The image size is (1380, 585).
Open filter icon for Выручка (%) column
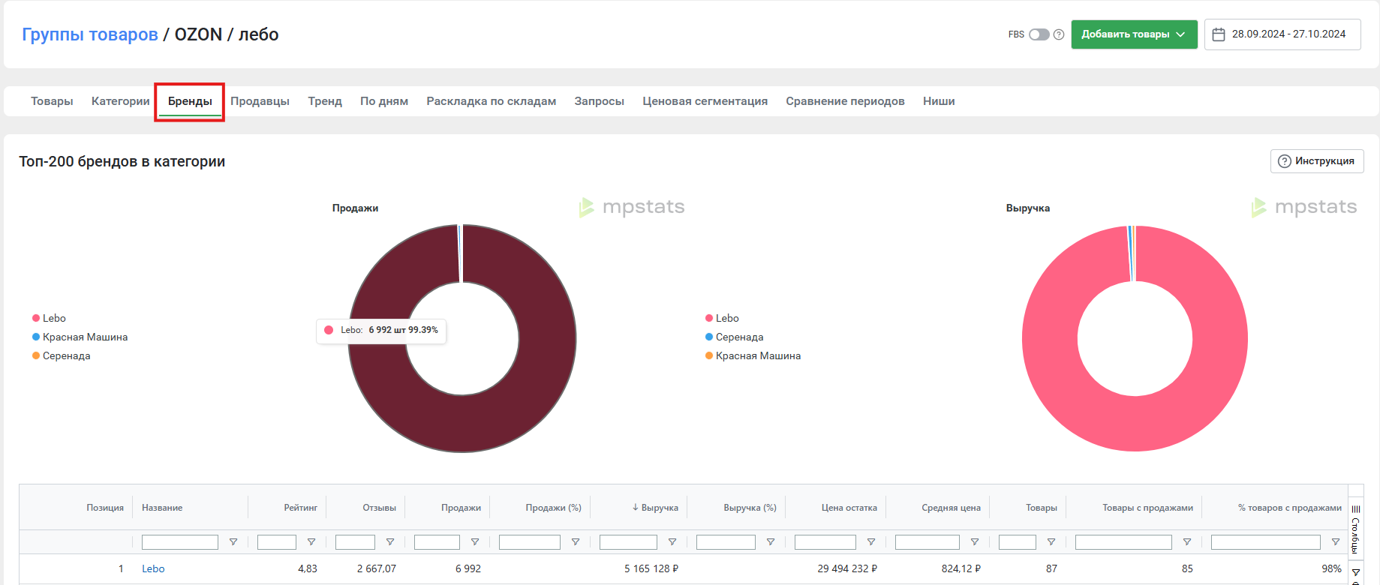771,542
